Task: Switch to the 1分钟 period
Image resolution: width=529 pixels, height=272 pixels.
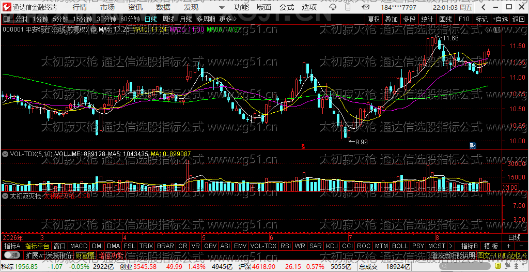Action: [x=41, y=19]
